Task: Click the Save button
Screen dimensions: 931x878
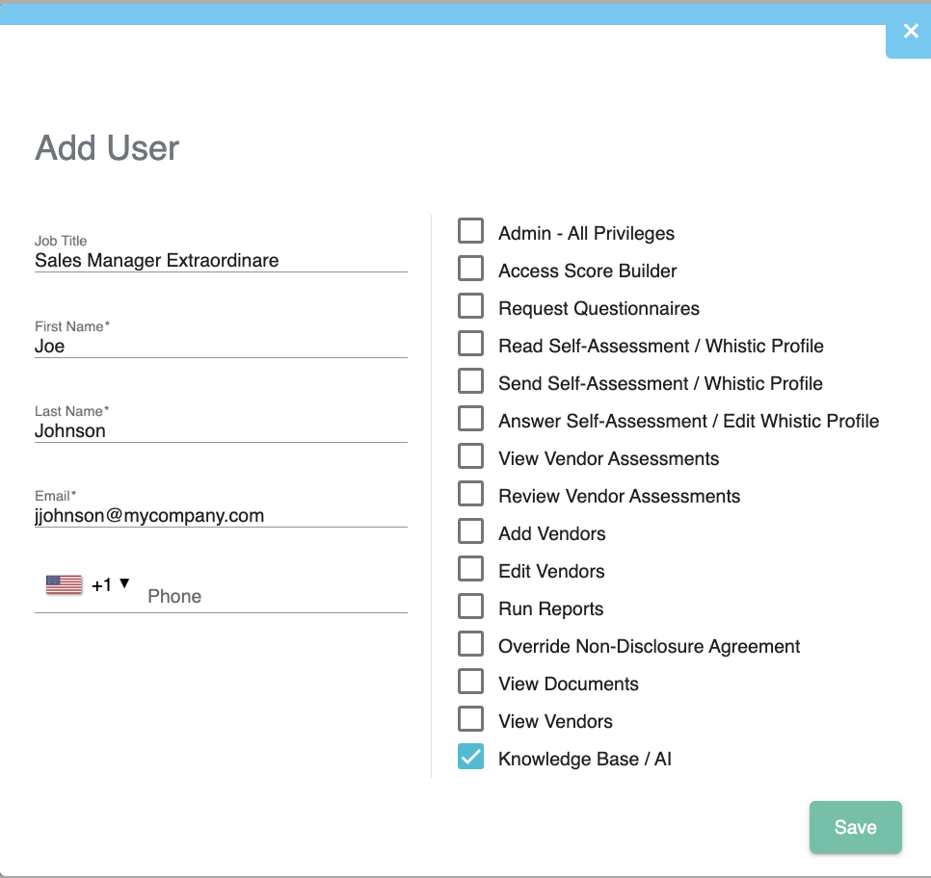Action: tap(855, 827)
